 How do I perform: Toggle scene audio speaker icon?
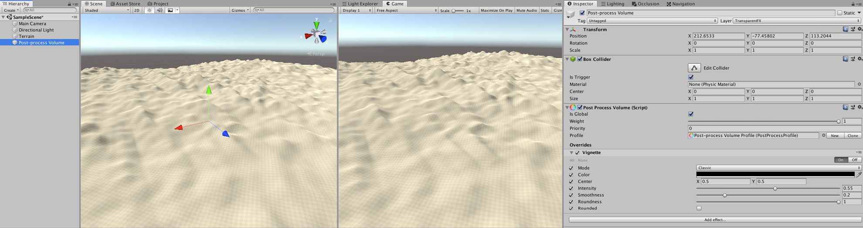[x=160, y=10]
